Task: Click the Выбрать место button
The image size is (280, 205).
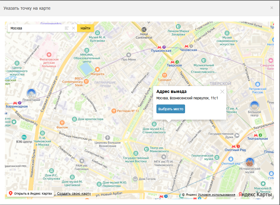Action: [170, 109]
